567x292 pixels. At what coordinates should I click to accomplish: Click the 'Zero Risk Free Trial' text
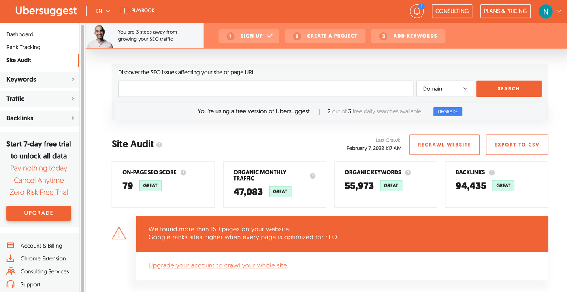[x=39, y=192]
